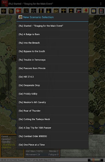This screenshot has width=105, height=162.
Task: Click the yellow rectangle toolbar icon
Action: tap(94, 11)
